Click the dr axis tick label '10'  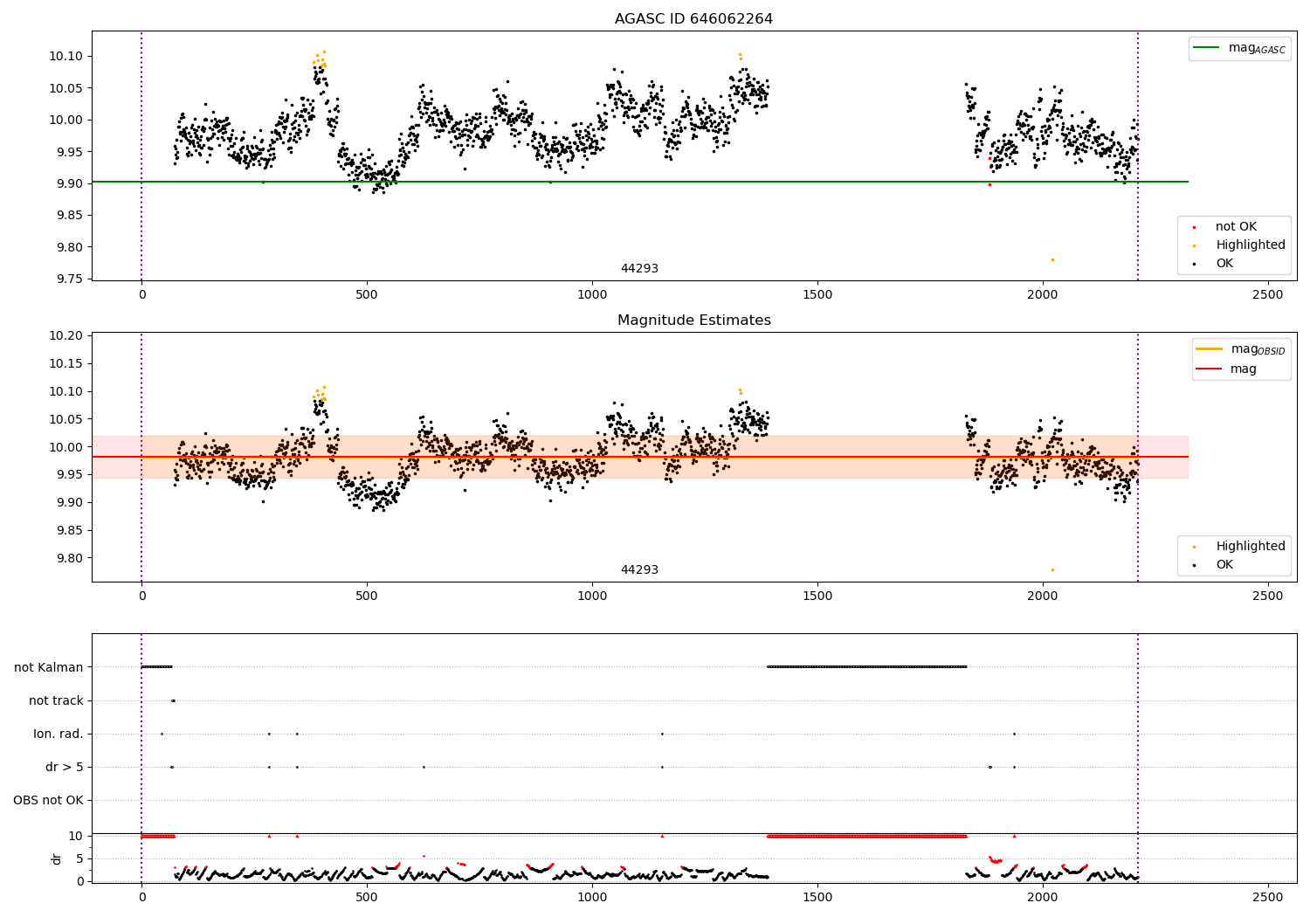[x=76, y=836]
